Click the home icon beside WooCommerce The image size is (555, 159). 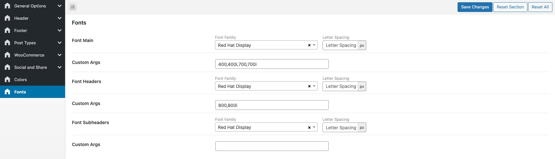7,55
